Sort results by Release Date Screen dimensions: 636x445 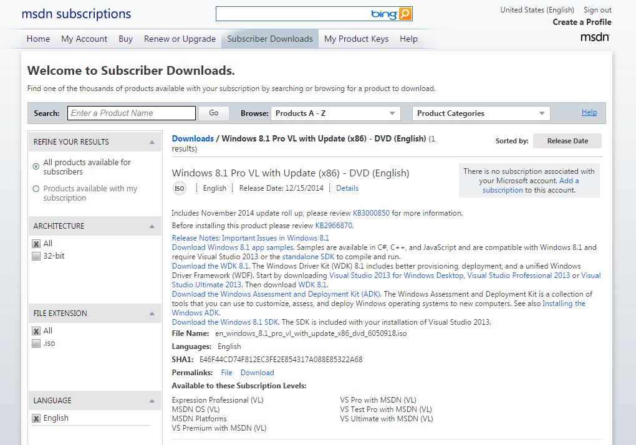(567, 141)
